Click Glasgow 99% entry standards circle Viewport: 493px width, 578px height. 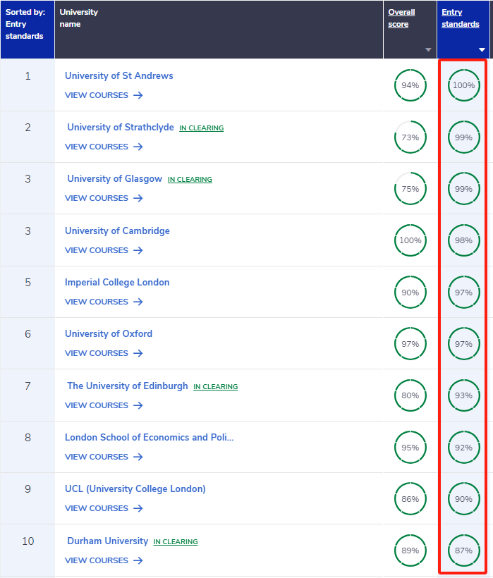click(464, 189)
